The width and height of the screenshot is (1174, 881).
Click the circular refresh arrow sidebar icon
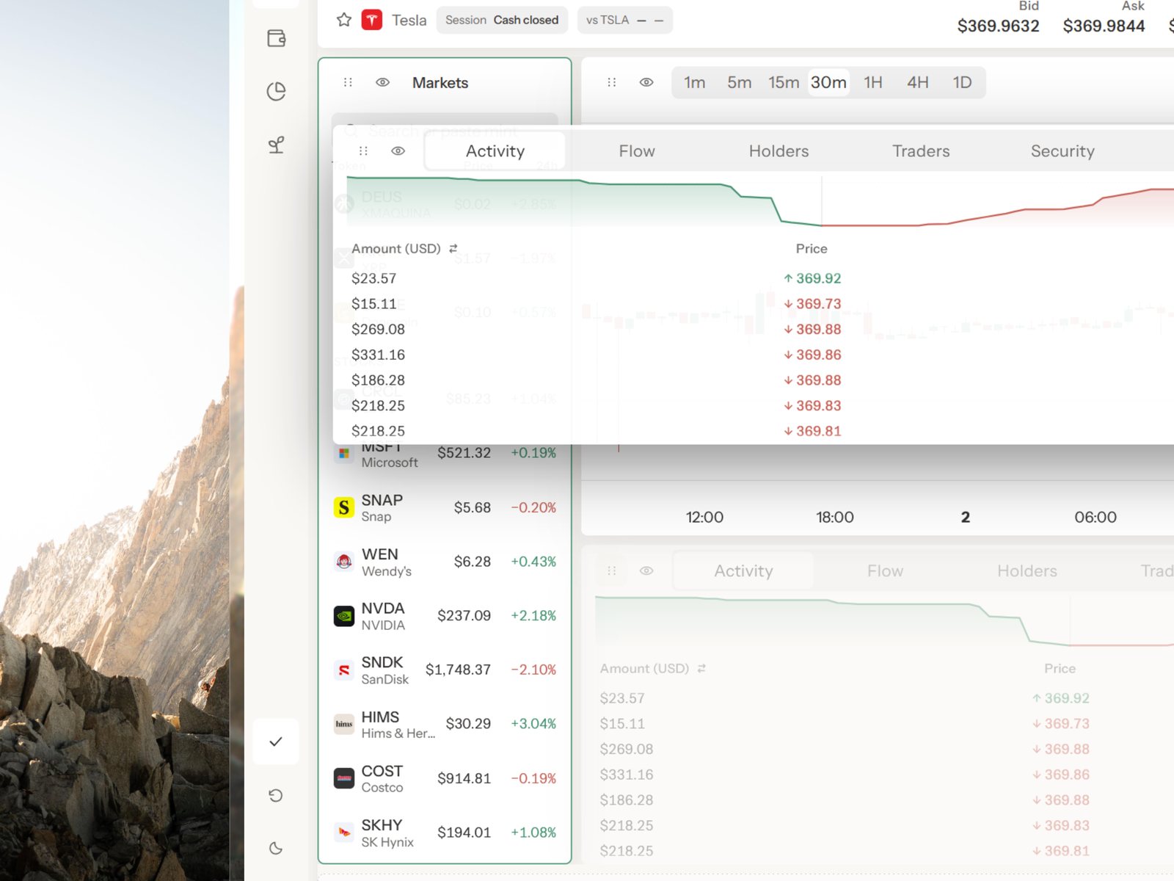point(276,795)
